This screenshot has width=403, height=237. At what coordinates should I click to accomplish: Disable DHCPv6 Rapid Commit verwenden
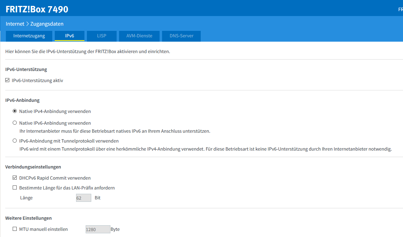[x=15, y=178]
